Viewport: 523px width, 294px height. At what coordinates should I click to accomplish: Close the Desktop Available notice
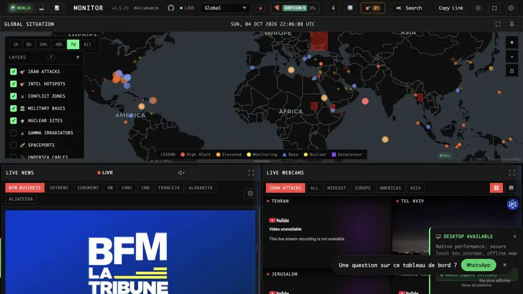click(x=515, y=236)
